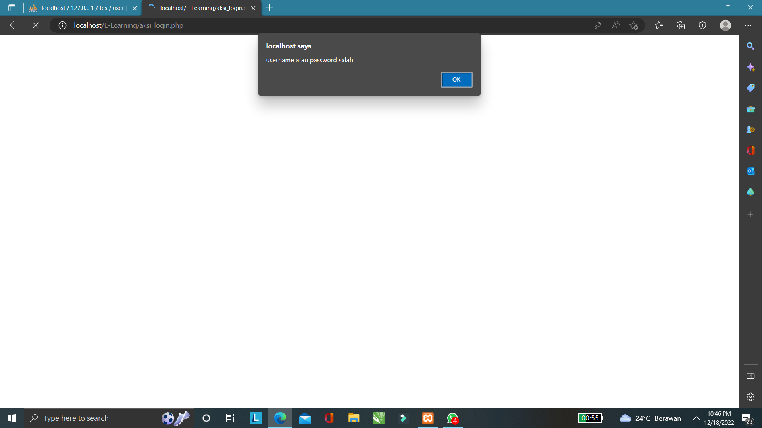Image resolution: width=762 pixels, height=428 pixels.
Task: Open Tools briefcase icon in sidebar
Action: pos(750,109)
